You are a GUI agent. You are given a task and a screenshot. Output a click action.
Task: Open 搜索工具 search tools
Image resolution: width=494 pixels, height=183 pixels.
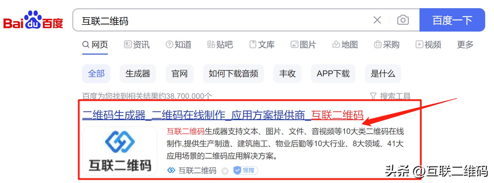[x=390, y=96]
